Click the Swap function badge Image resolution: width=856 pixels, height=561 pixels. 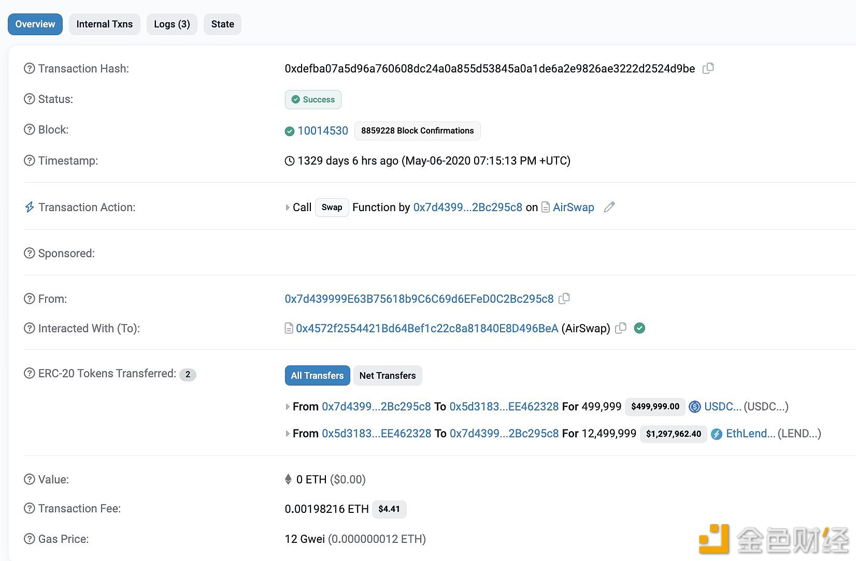click(332, 208)
